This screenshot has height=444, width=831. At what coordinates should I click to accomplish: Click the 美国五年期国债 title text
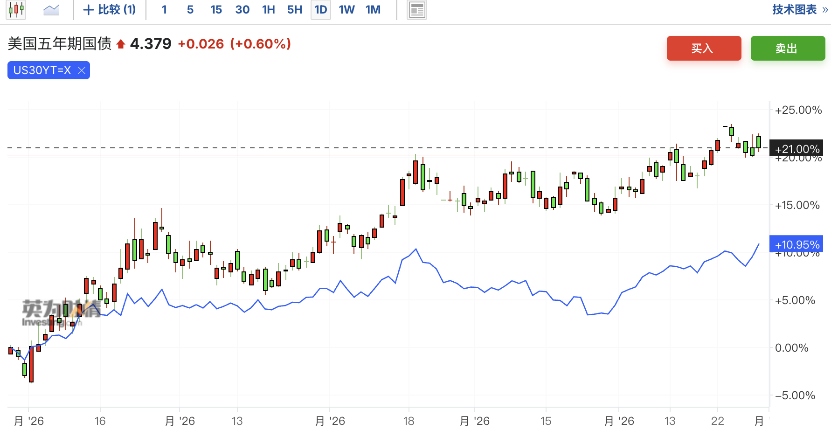[x=60, y=44]
